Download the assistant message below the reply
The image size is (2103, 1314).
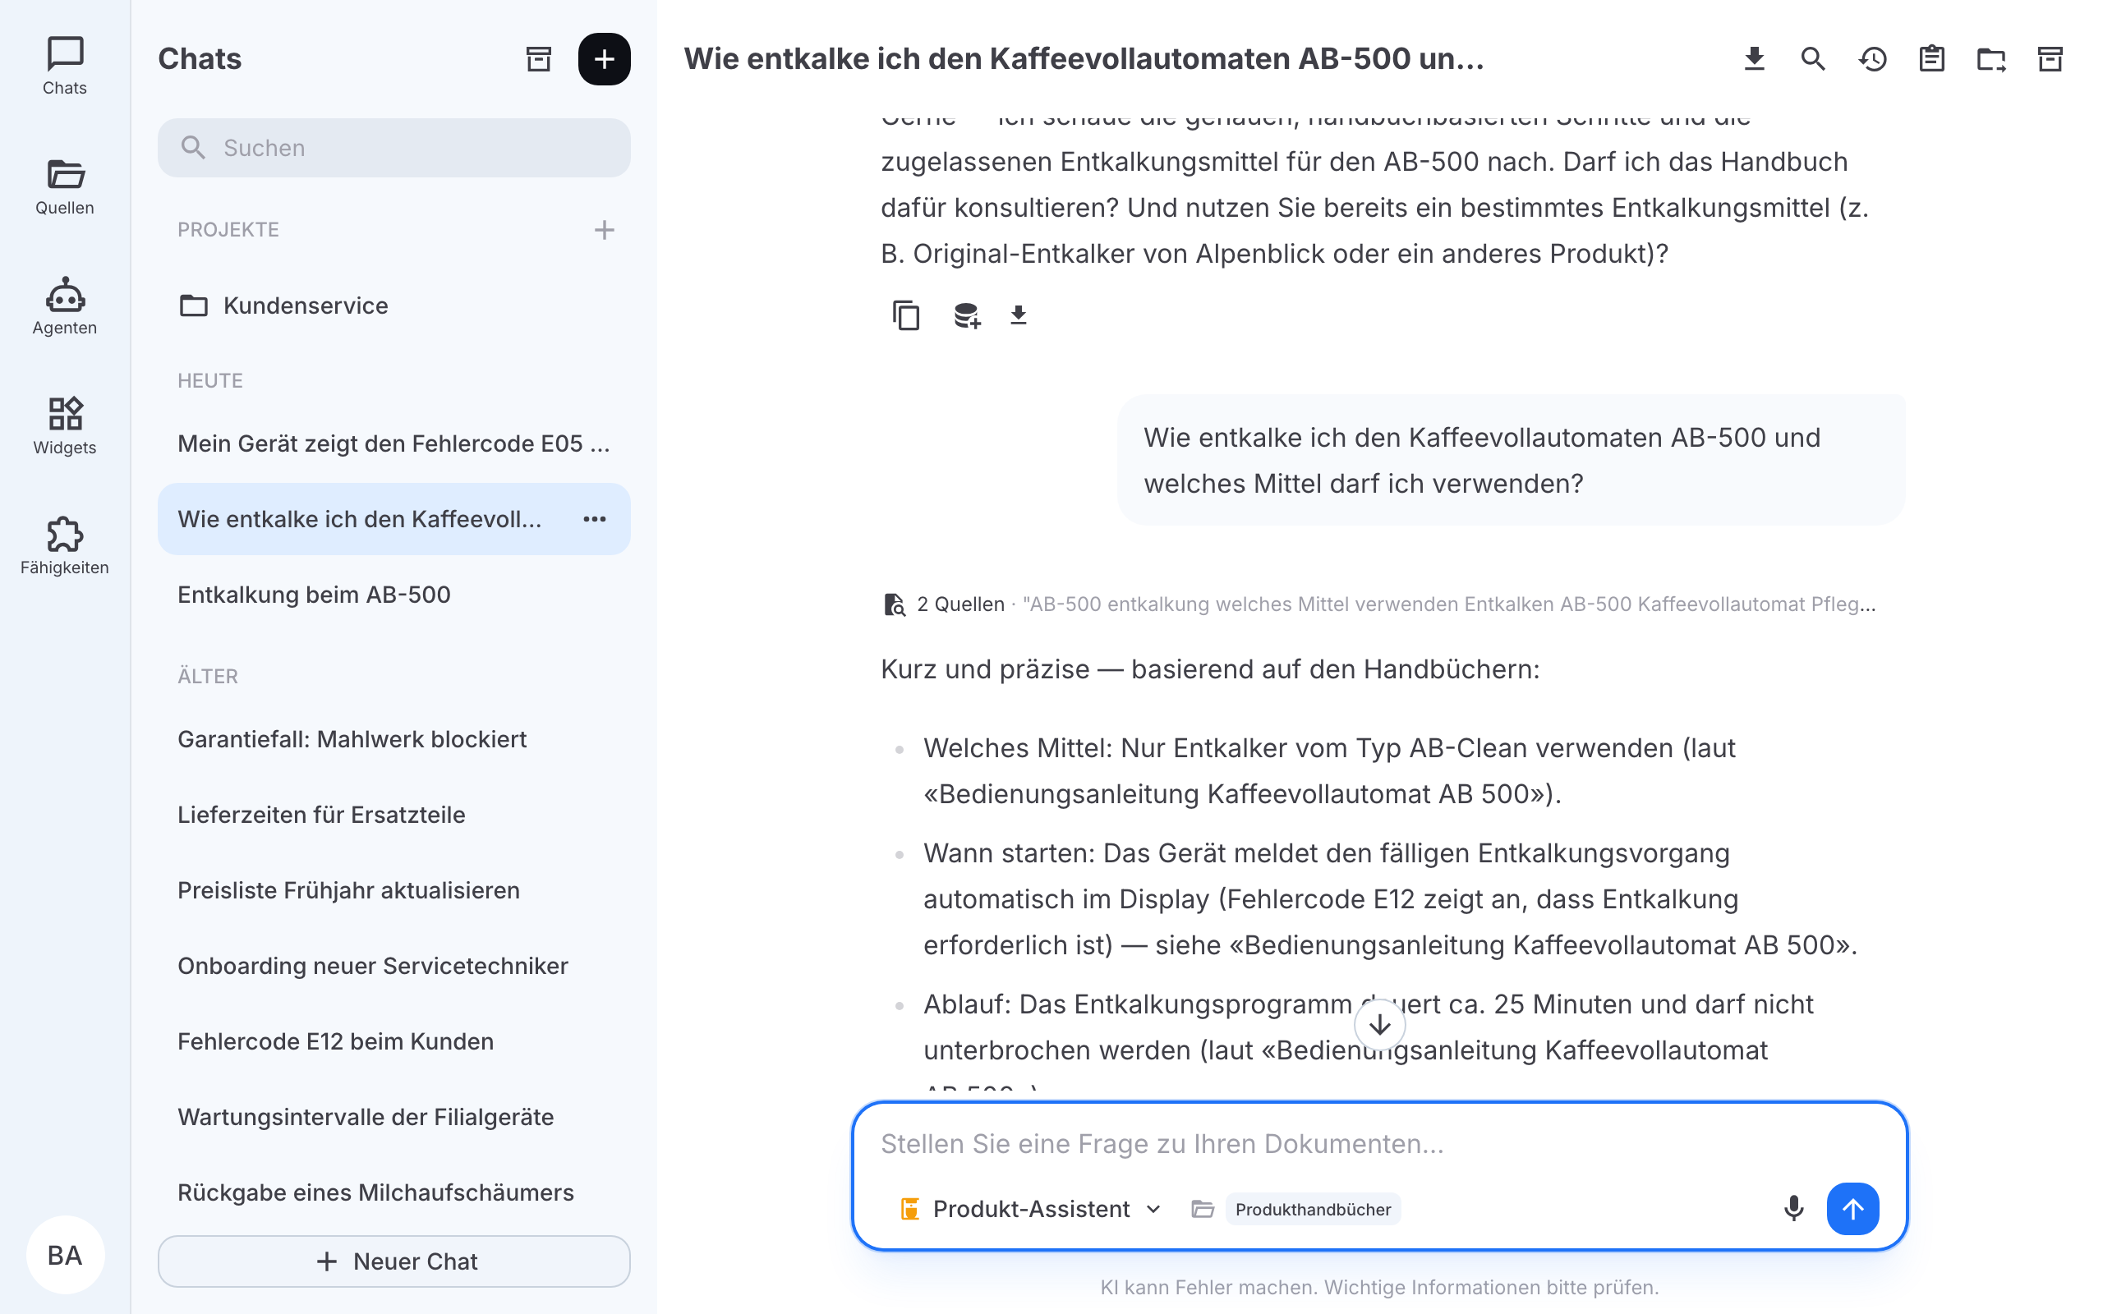[x=1019, y=315]
